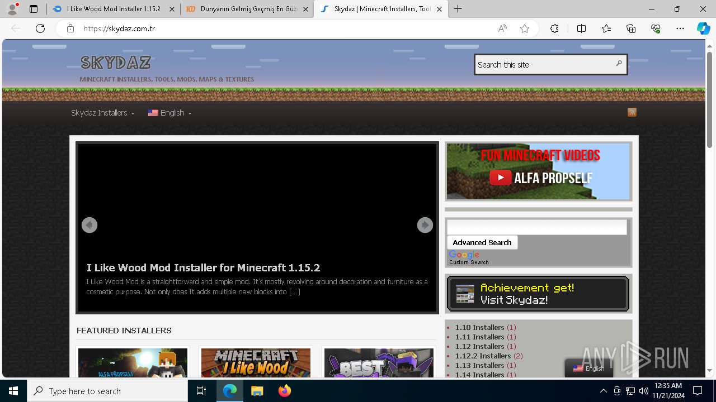Click the search magnifier in site search
Image resolution: width=716 pixels, height=402 pixels.
619,64
